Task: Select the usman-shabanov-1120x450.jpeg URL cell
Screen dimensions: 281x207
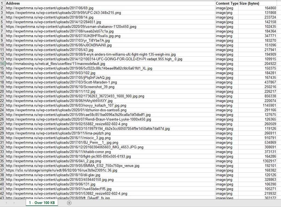Action: (x=71, y=27)
